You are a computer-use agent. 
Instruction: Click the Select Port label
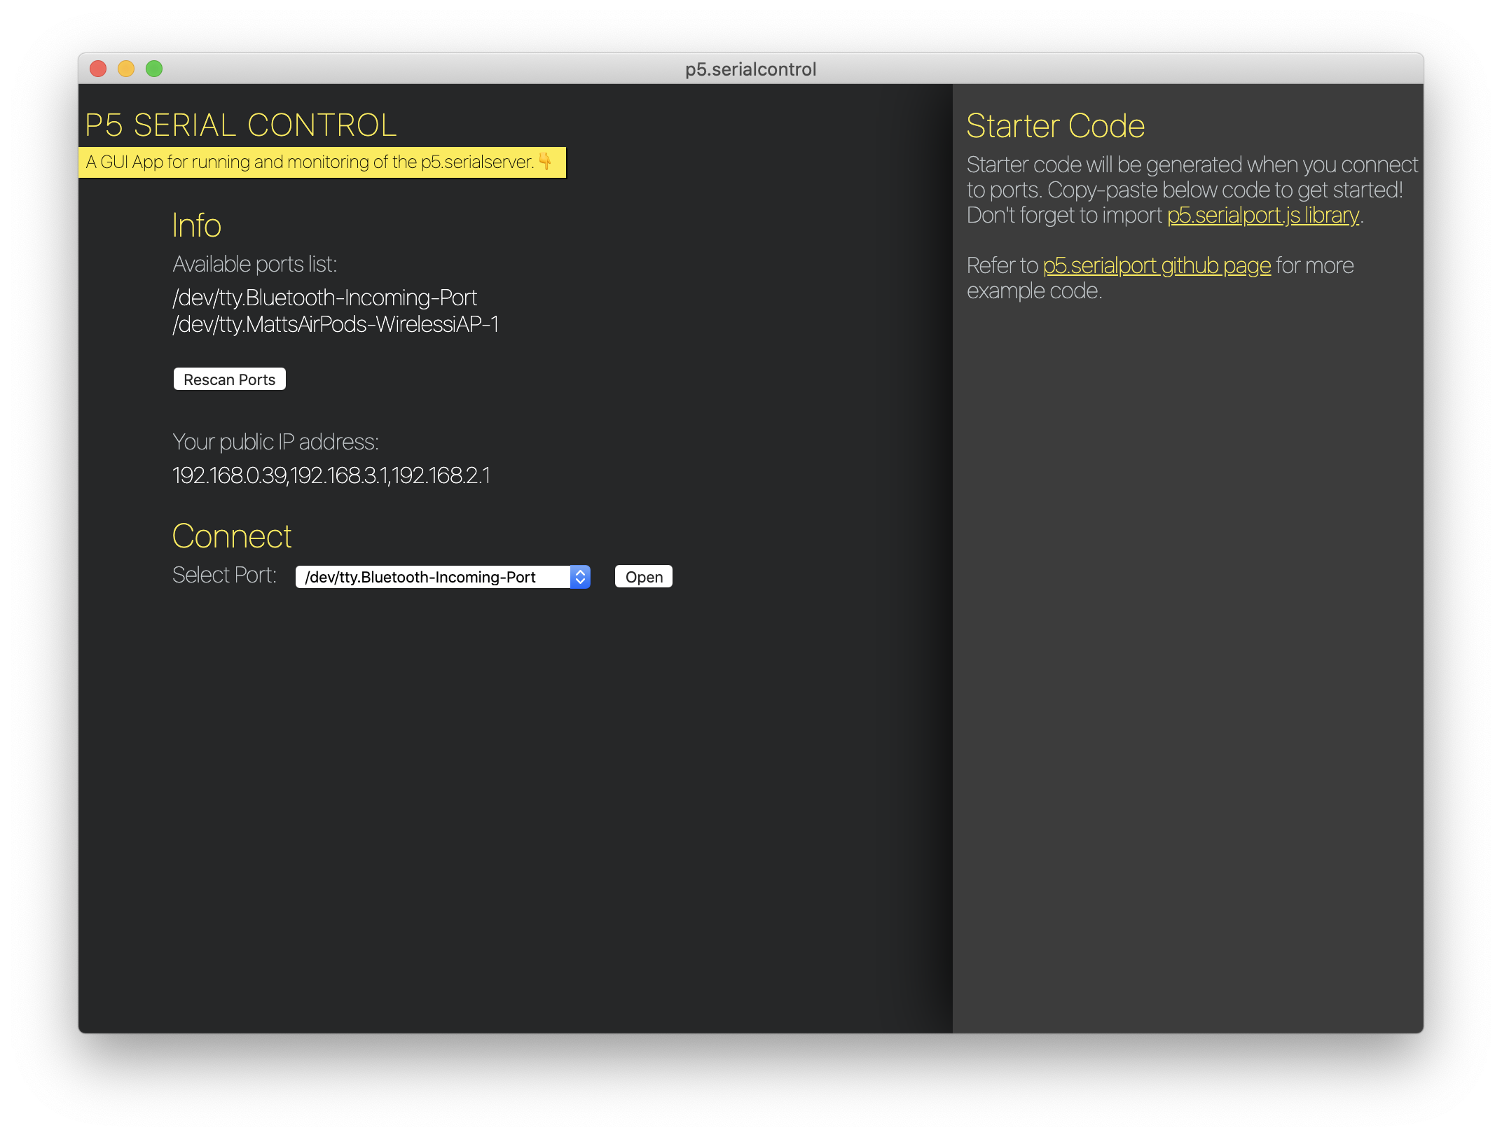pos(224,575)
